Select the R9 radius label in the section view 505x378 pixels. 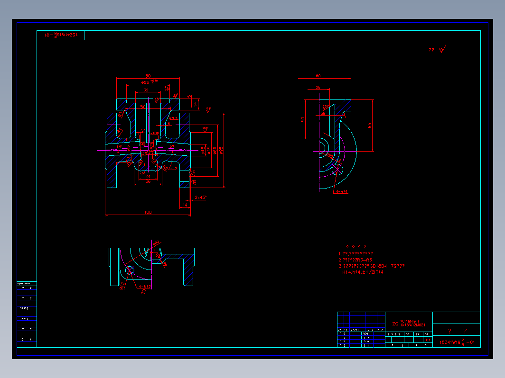(165, 168)
